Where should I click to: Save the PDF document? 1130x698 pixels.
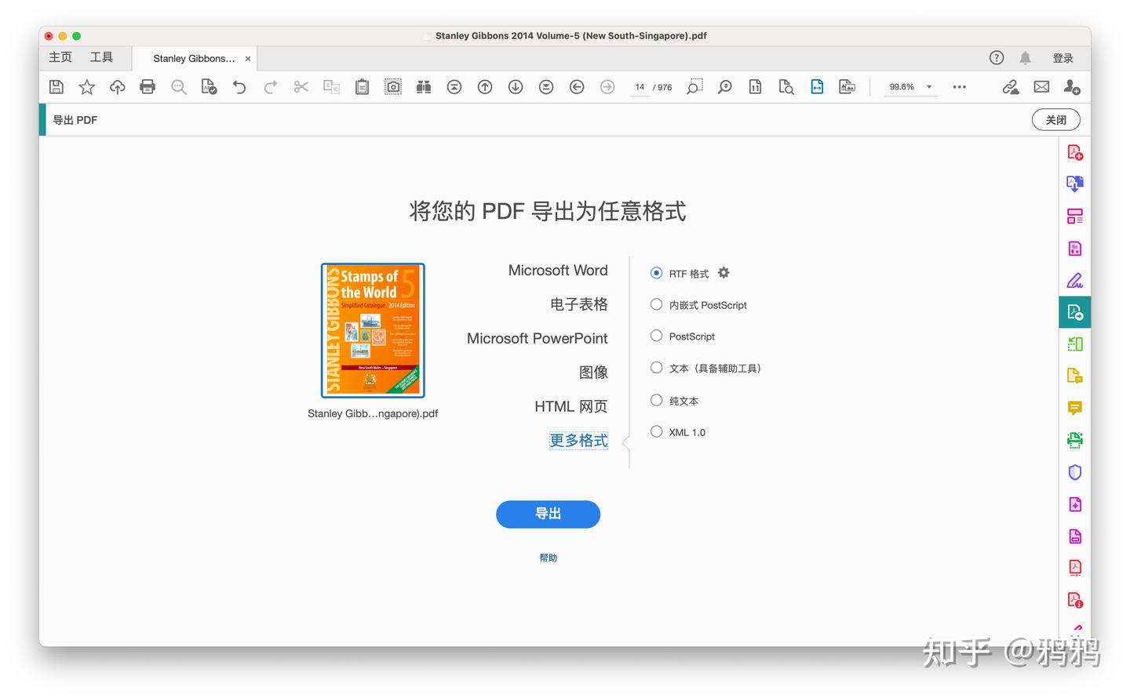click(x=56, y=86)
